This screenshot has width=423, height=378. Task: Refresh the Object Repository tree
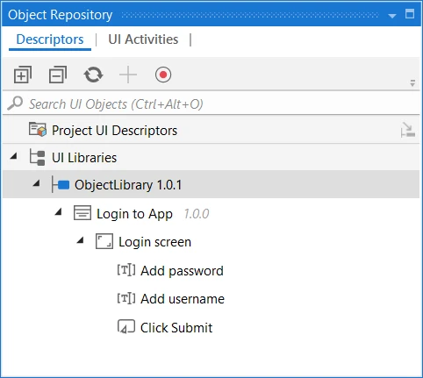(93, 75)
